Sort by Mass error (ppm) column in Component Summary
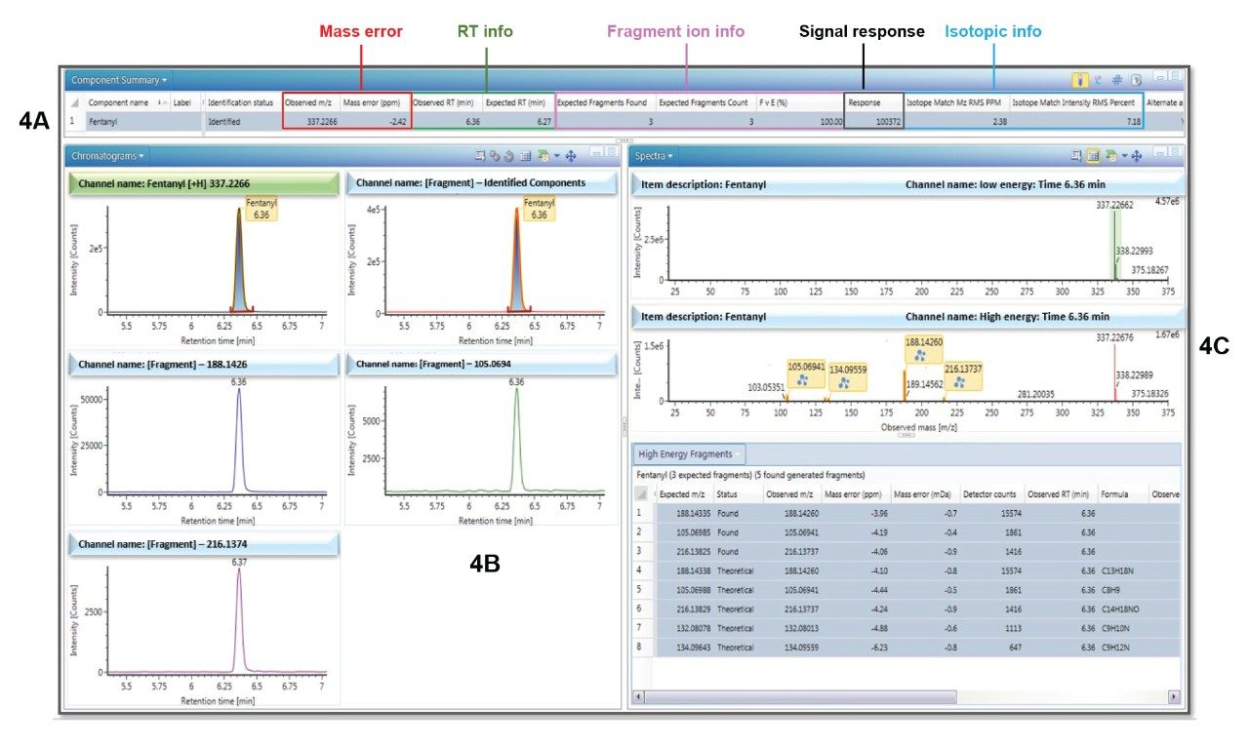Viewport: 1249px width, 746px height. pos(378,101)
